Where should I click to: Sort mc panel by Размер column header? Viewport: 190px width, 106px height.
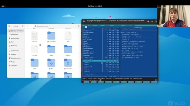105,29
